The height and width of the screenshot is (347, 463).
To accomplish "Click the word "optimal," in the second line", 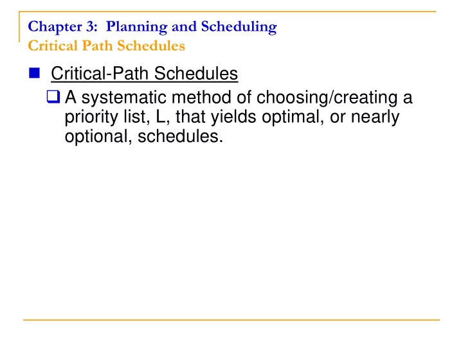I will click(x=293, y=118).
